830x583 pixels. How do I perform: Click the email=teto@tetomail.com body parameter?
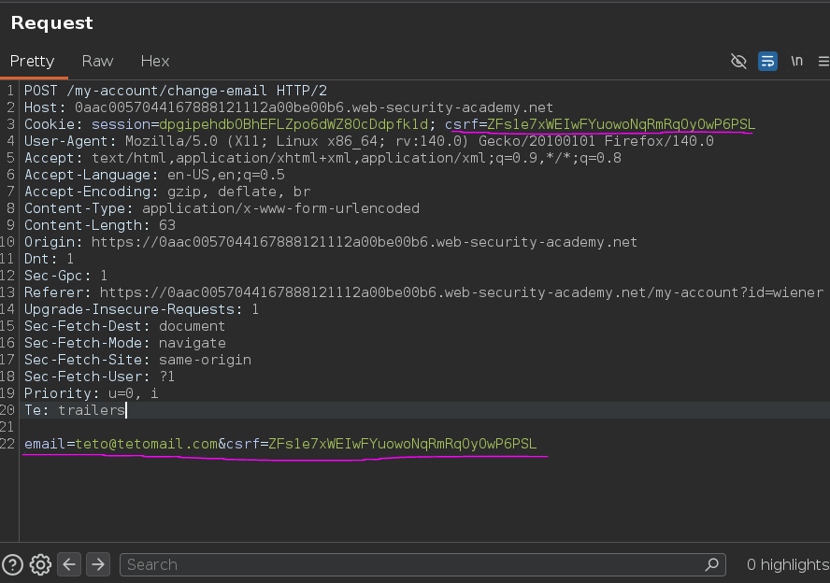click(121, 444)
